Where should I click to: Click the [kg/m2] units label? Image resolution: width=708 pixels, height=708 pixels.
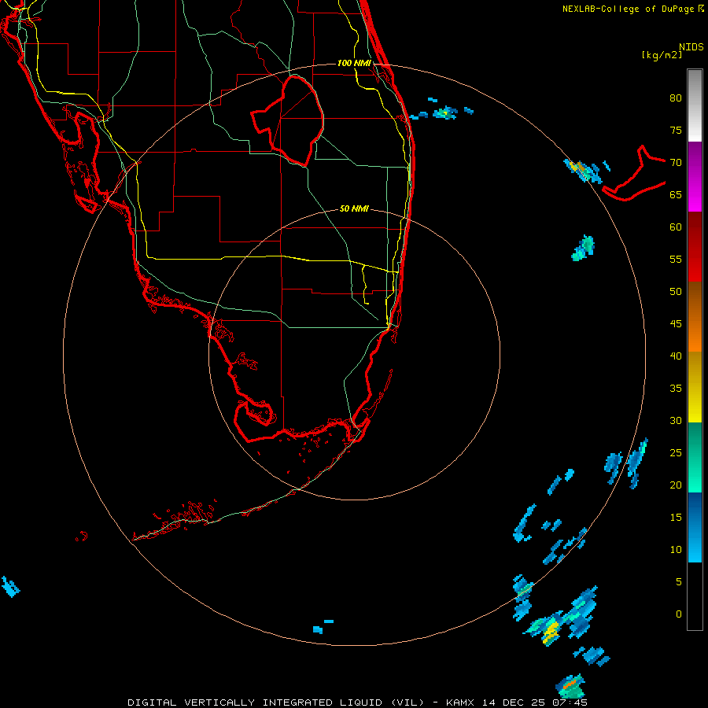click(x=662, y=55)
